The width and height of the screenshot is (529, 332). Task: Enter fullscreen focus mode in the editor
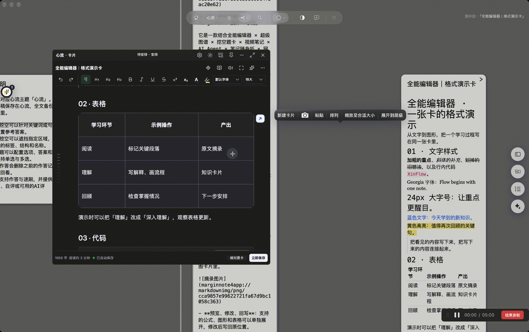click(241, 68)
